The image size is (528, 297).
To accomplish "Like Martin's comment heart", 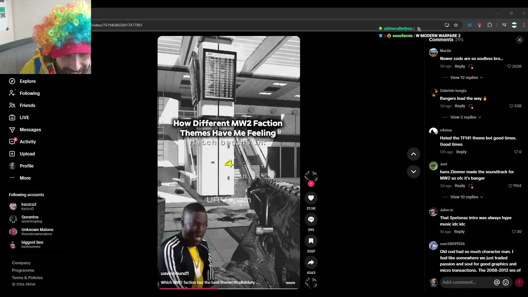I will coord(509,66).
